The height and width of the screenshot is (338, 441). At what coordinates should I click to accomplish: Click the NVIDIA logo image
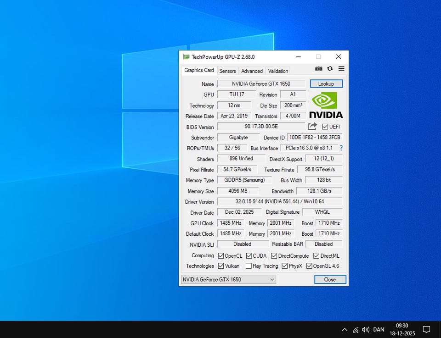[x=325, y=105]
